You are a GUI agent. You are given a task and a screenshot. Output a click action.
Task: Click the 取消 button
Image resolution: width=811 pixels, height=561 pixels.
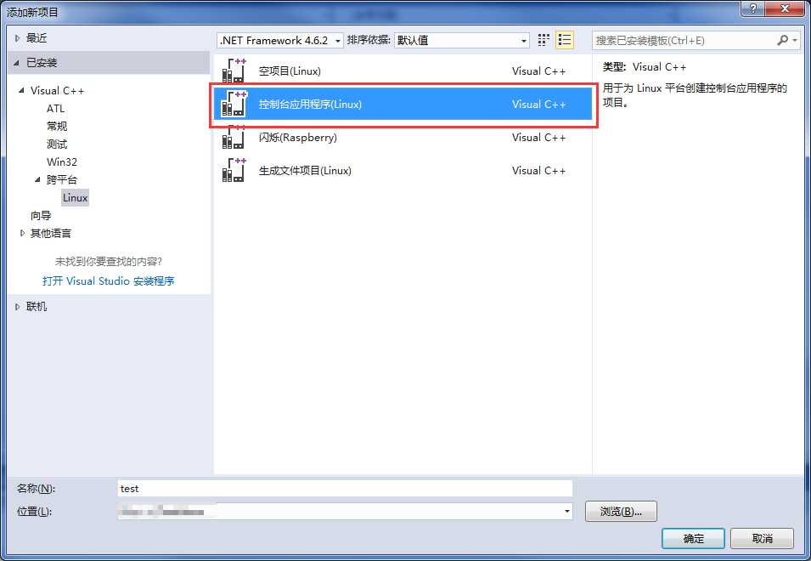coord(762,539)
